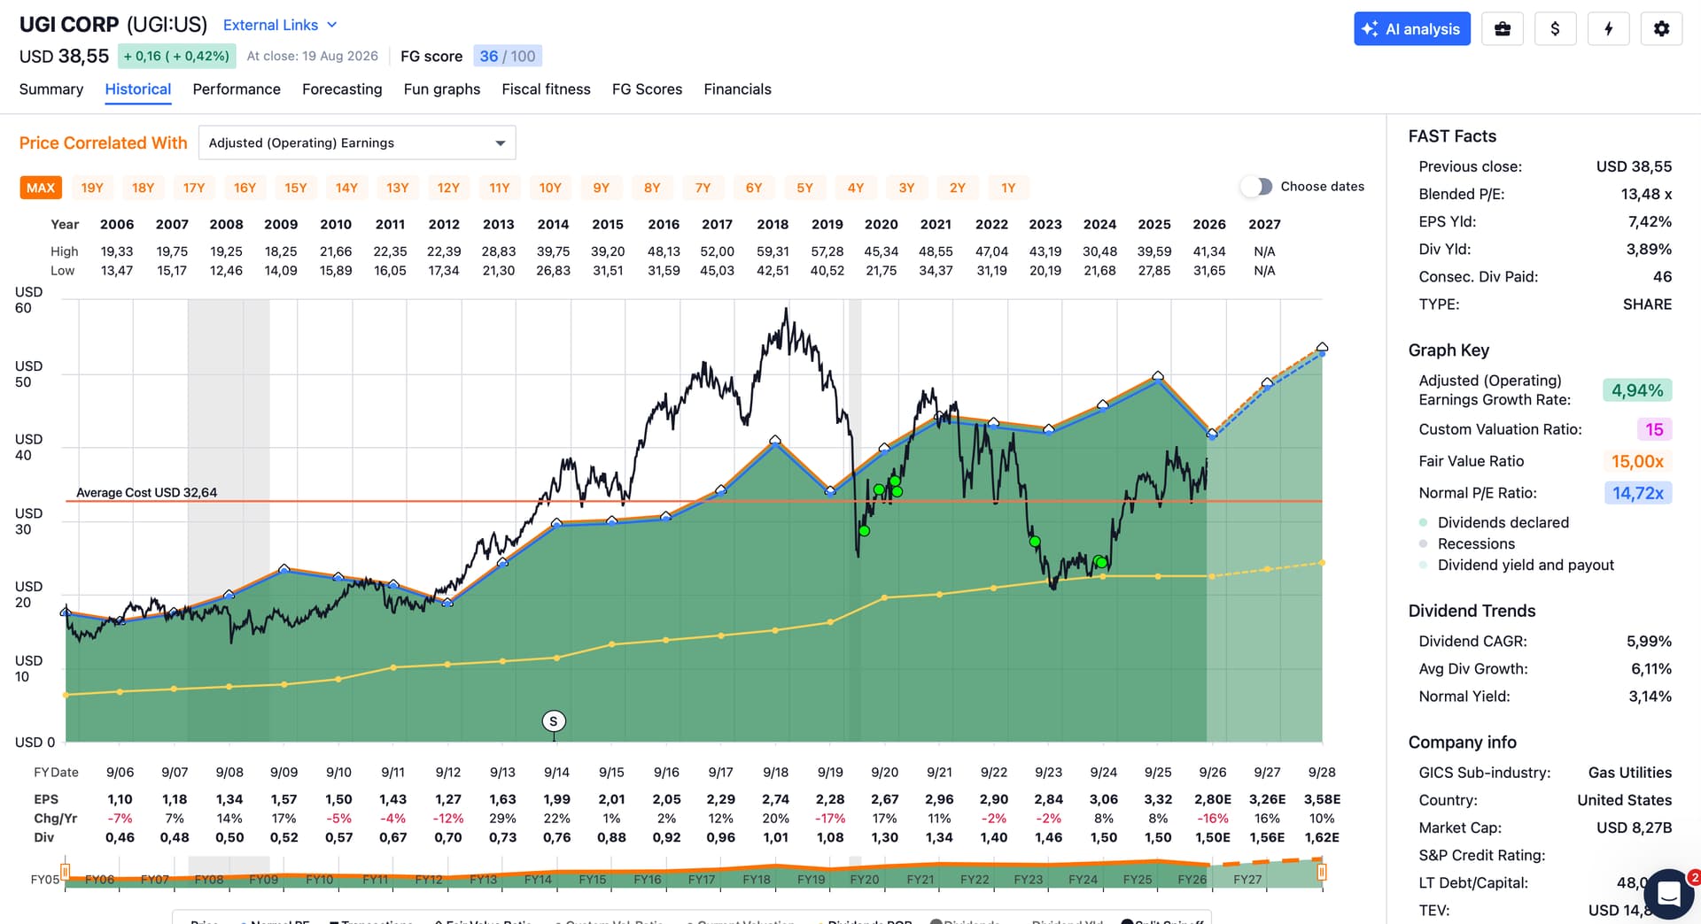Viewport: 1701px width, 924px height.
Task: Toggle Dividend yield and payout key
Action: pos(1517,565)
